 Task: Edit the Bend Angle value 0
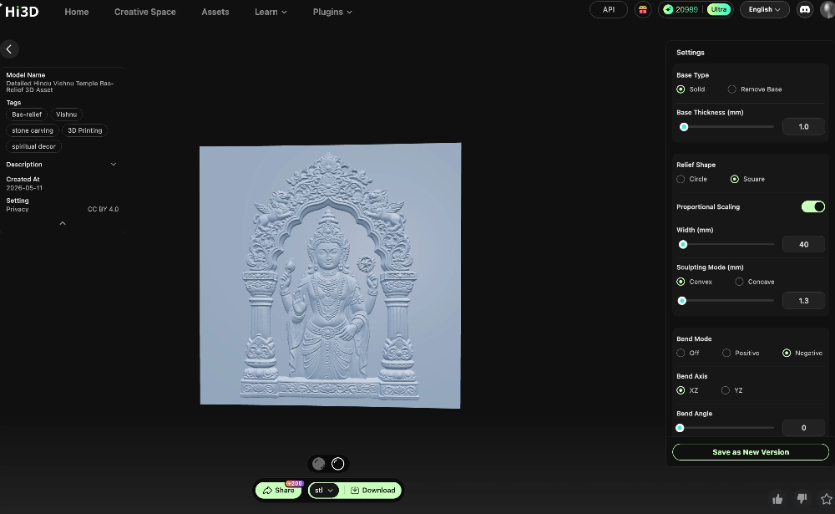tap(803, 428)
